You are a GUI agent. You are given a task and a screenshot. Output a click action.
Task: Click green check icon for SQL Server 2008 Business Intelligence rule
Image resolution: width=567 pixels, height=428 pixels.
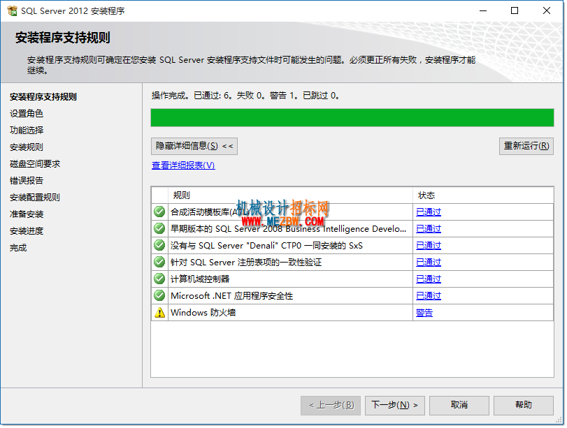pyautogui.click(x=159, y=228)
